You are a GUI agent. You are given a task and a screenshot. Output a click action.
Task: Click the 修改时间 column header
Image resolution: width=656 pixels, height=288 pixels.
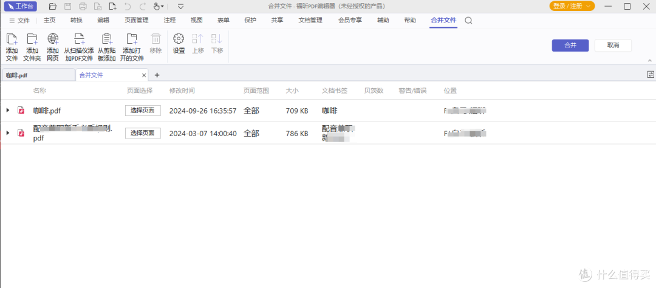coord(182,91)
